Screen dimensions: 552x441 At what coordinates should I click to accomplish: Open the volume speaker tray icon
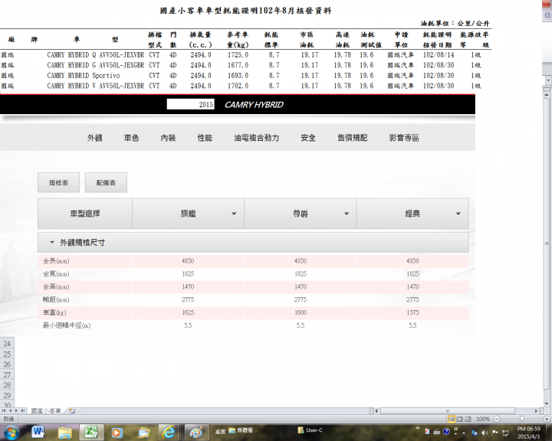point(485,433)
